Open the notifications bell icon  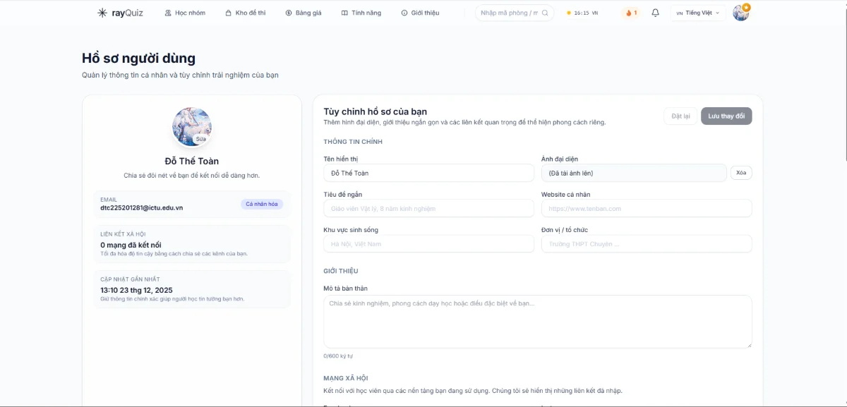click(x=655, y=13)
